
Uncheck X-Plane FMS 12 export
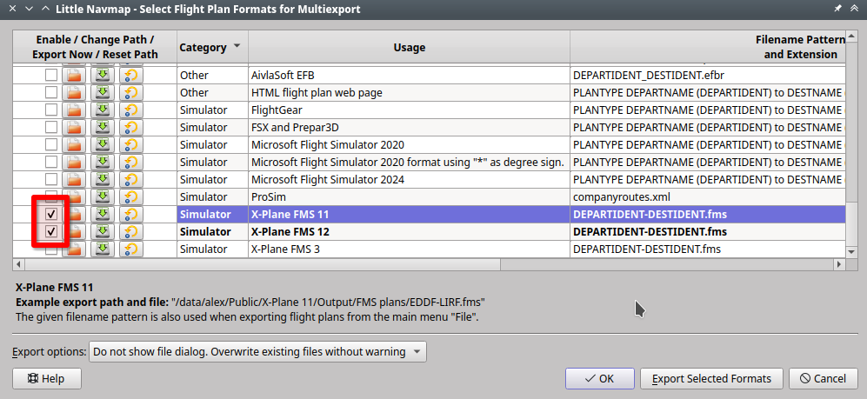(50, 231)
